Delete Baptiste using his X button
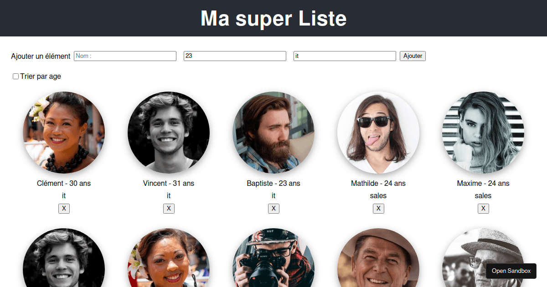The image size is (547, 287). 273,208
